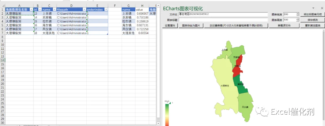Select the filepath cell in row 5
This screenshot has width=325, height=126.
[x=72, y=25]
